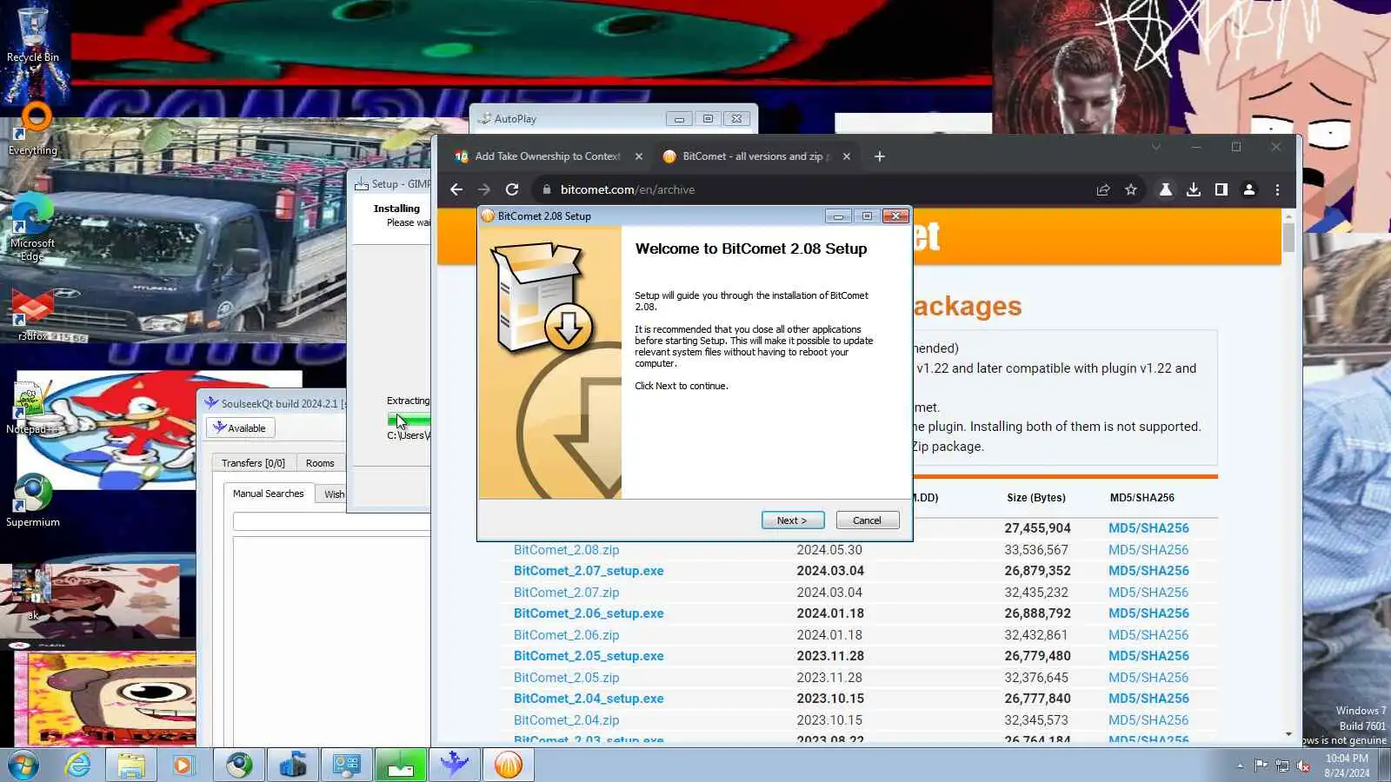1391x782 pixels.
Task: Open Action Center flag icon
Action: click(1261, 765)
